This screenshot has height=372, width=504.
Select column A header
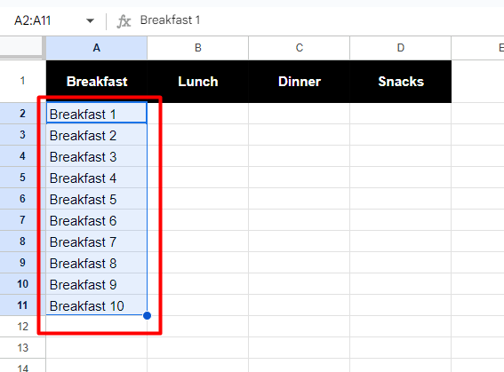(x=96, y=48)
